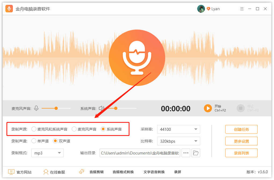Adjust the microphone volume slider handle

56,108
